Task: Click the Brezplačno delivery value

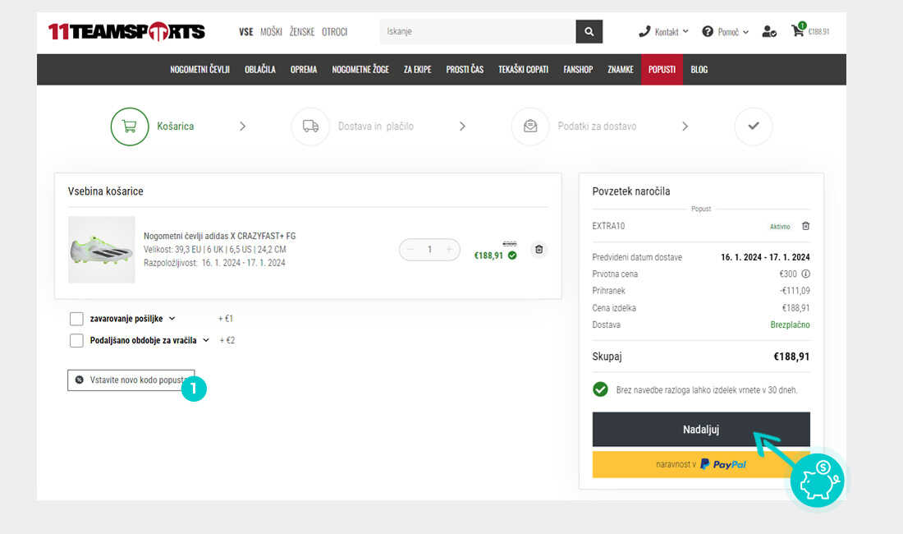Action: click(x=790, y=325)
